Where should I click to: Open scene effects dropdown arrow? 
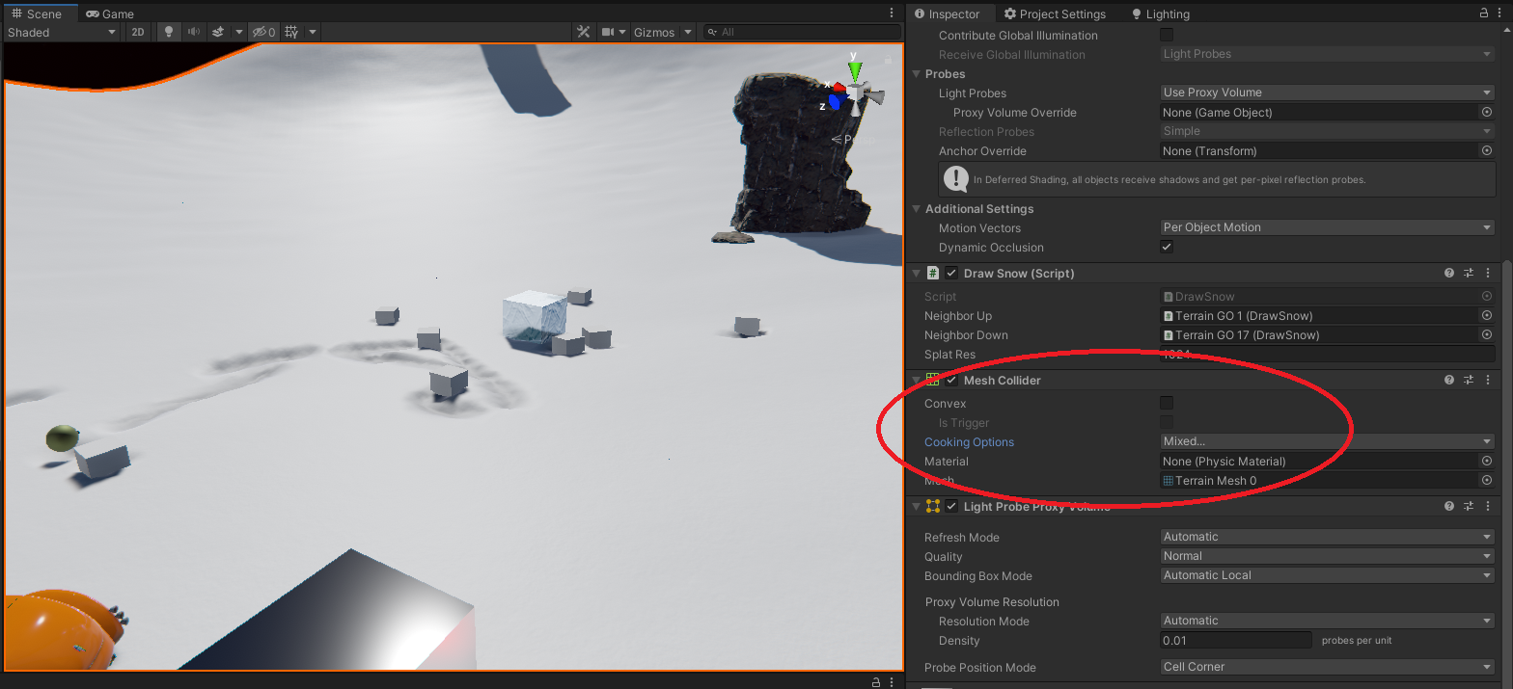[x=238, y=32]
